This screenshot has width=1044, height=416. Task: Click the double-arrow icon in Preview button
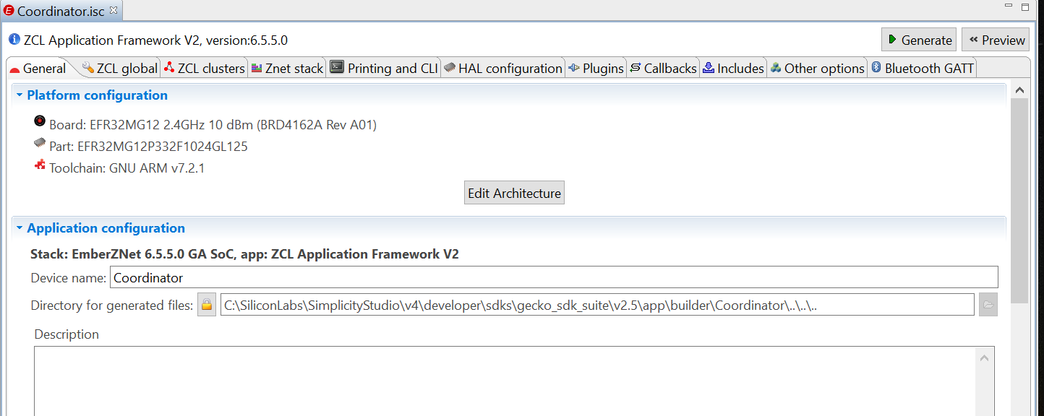974,40
